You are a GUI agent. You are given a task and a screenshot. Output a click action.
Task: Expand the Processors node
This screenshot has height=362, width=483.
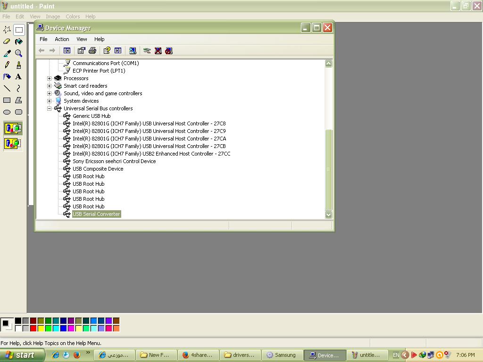click(x=49, y=79)
